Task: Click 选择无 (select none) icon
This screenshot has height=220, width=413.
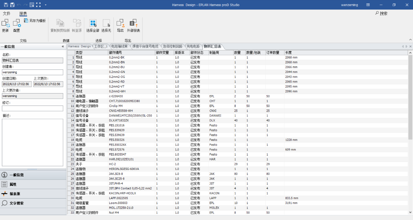Action: click(x=106, y=26)
